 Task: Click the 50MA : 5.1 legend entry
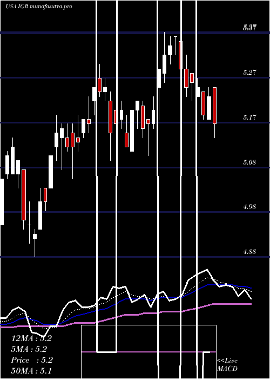(31, 370)
